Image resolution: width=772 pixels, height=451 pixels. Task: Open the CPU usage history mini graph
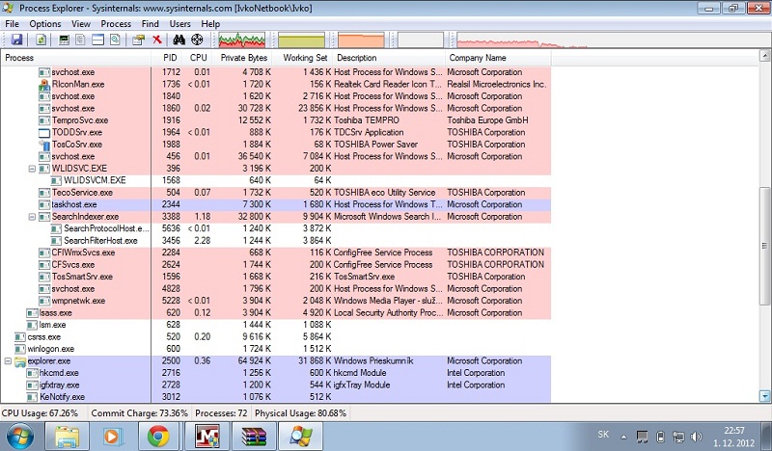tap(243, 40)
